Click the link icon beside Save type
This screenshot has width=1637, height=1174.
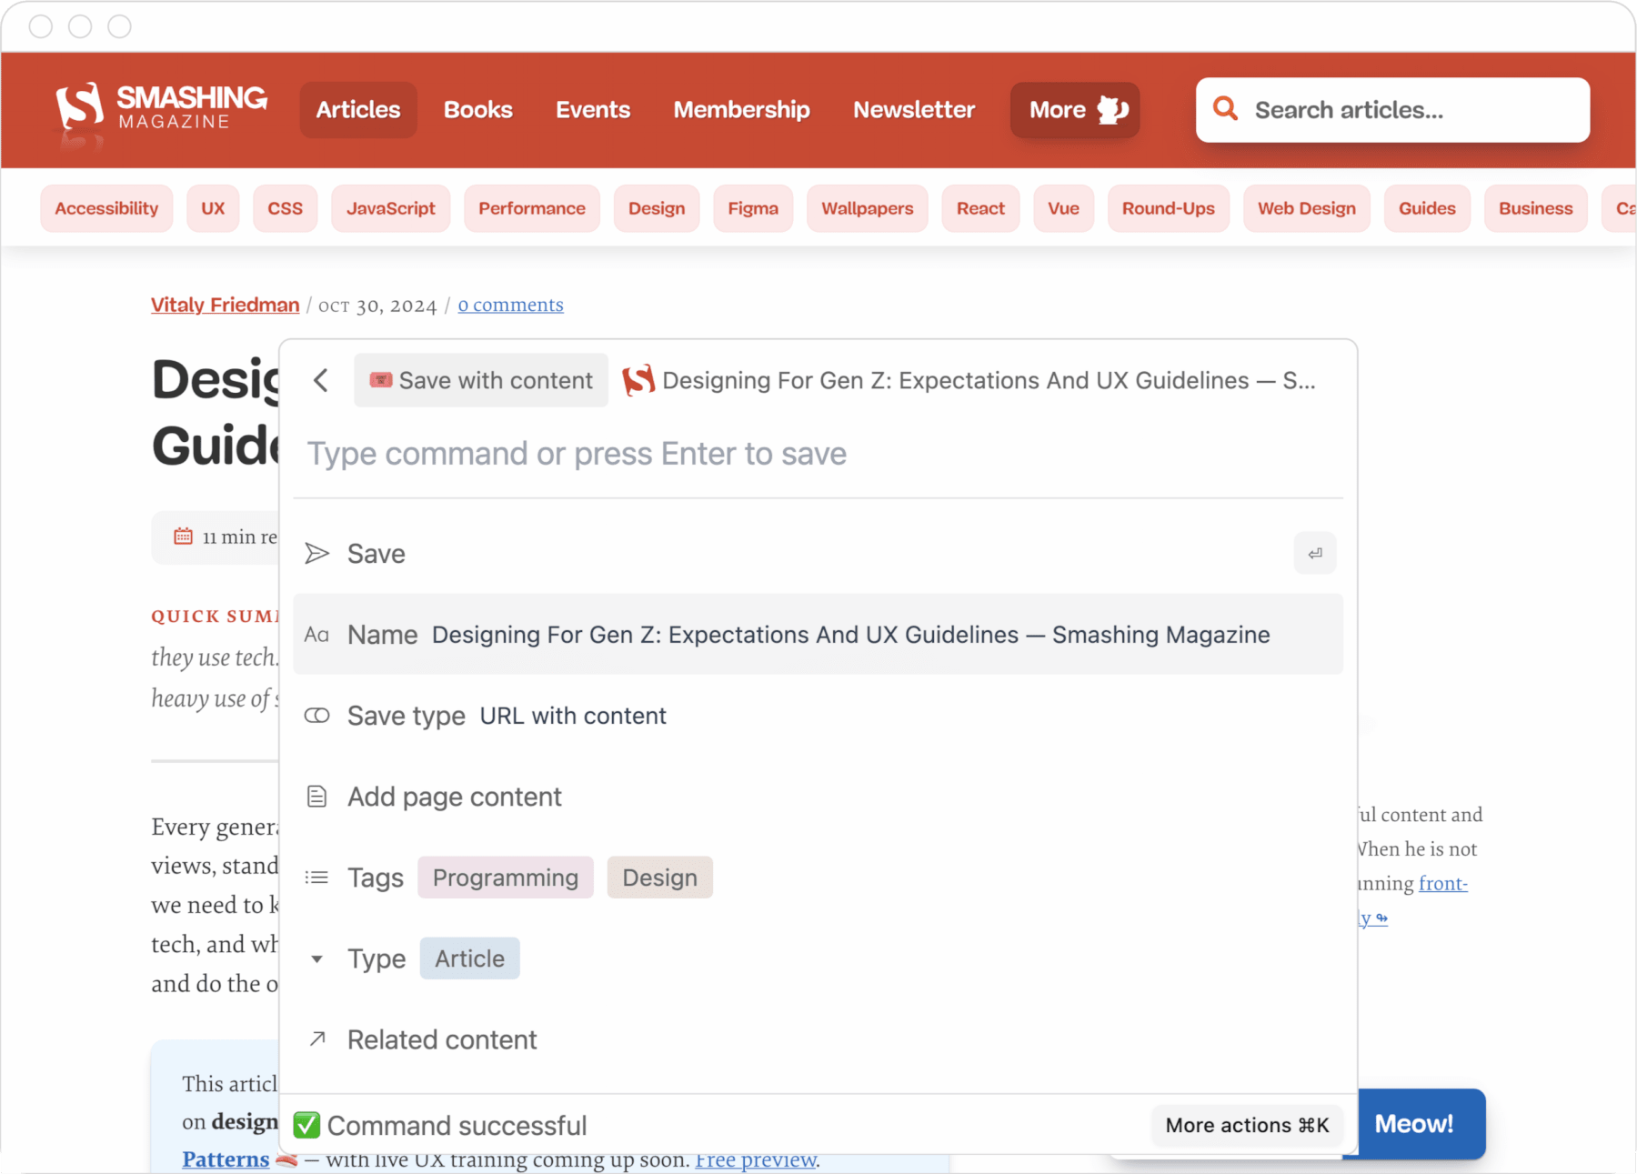pyautogui.click(x=316, y=716)
